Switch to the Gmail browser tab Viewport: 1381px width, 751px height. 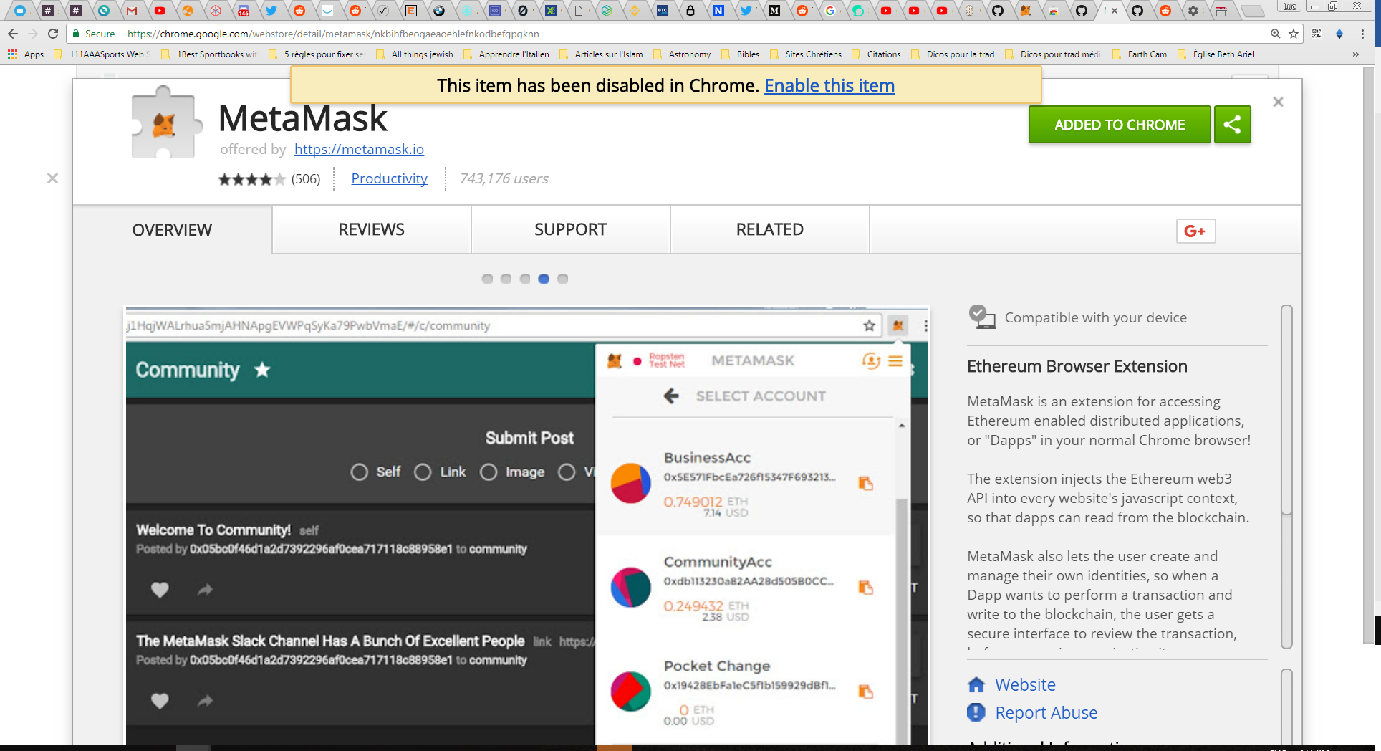(x=132, y=10)
